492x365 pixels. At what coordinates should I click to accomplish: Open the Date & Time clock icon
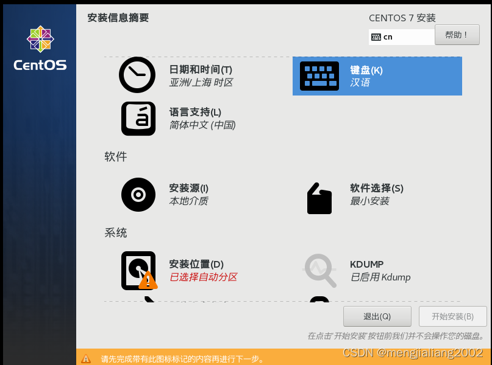coord(137,75)
